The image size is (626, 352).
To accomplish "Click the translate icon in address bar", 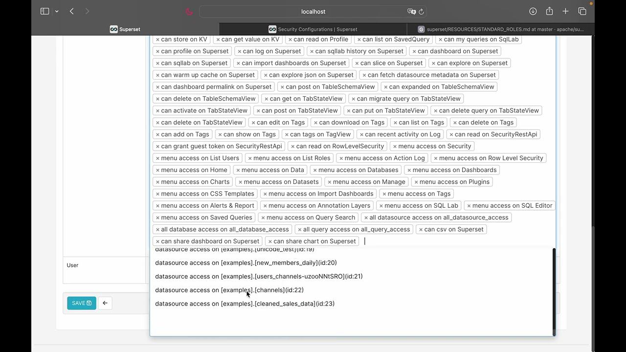I will (x=411, y=11).
